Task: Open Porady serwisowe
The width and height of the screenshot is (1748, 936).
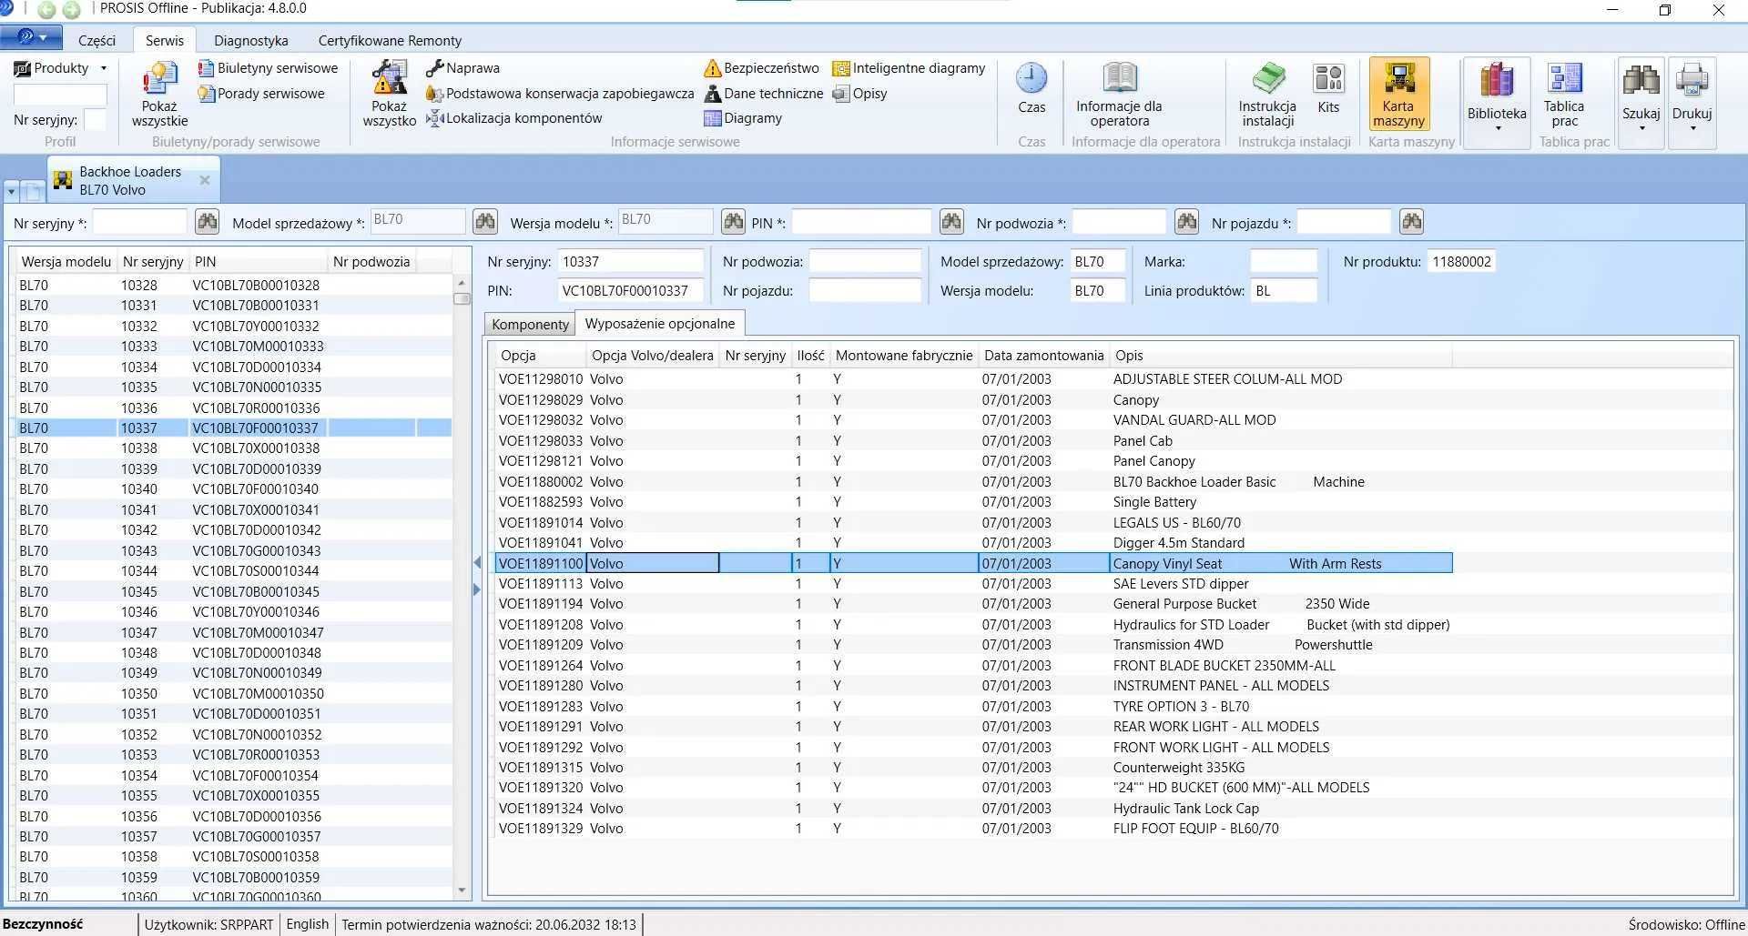Action: [261, 94]
